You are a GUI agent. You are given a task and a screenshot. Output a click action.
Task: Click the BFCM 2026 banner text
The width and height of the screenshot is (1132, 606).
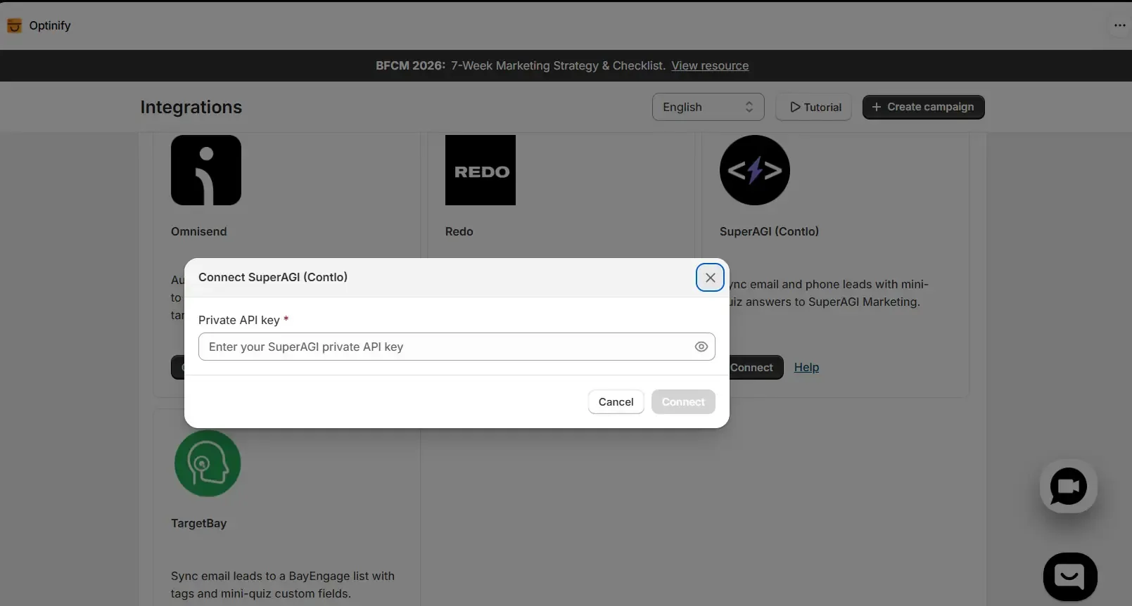tap(521, 65)
